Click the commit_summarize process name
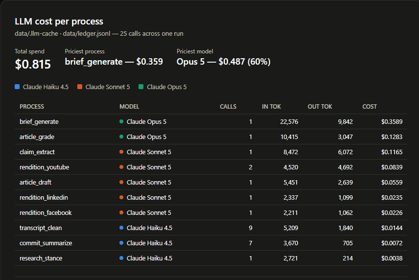The width and height of the screenshot is (419, 280). tap(46, 243)
